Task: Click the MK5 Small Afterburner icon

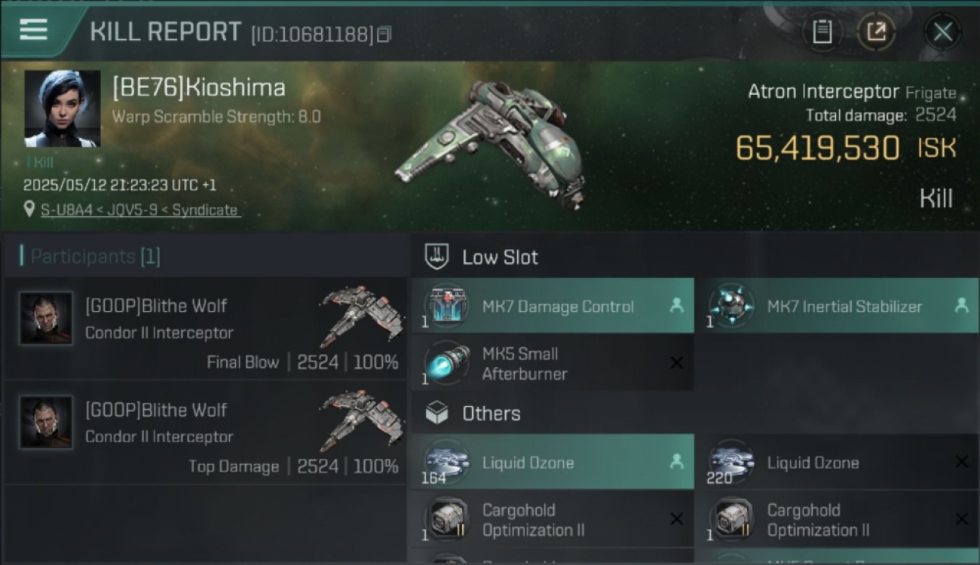Action: point(446,364)
